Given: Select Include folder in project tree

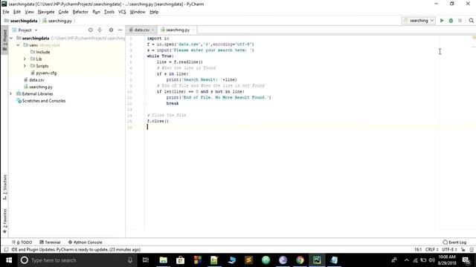Looking at the screenshot, I should (x=43, y=52).
